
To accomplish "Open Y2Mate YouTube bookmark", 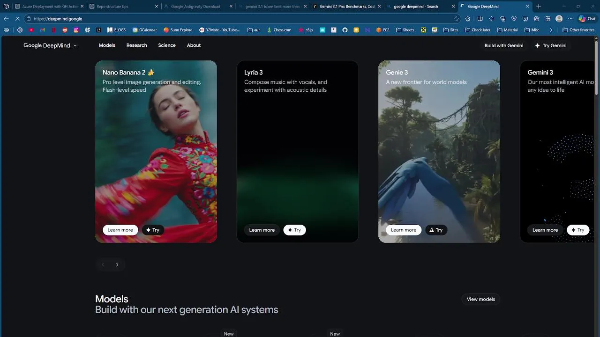I will pyautogui.click(x=219, y=30).
